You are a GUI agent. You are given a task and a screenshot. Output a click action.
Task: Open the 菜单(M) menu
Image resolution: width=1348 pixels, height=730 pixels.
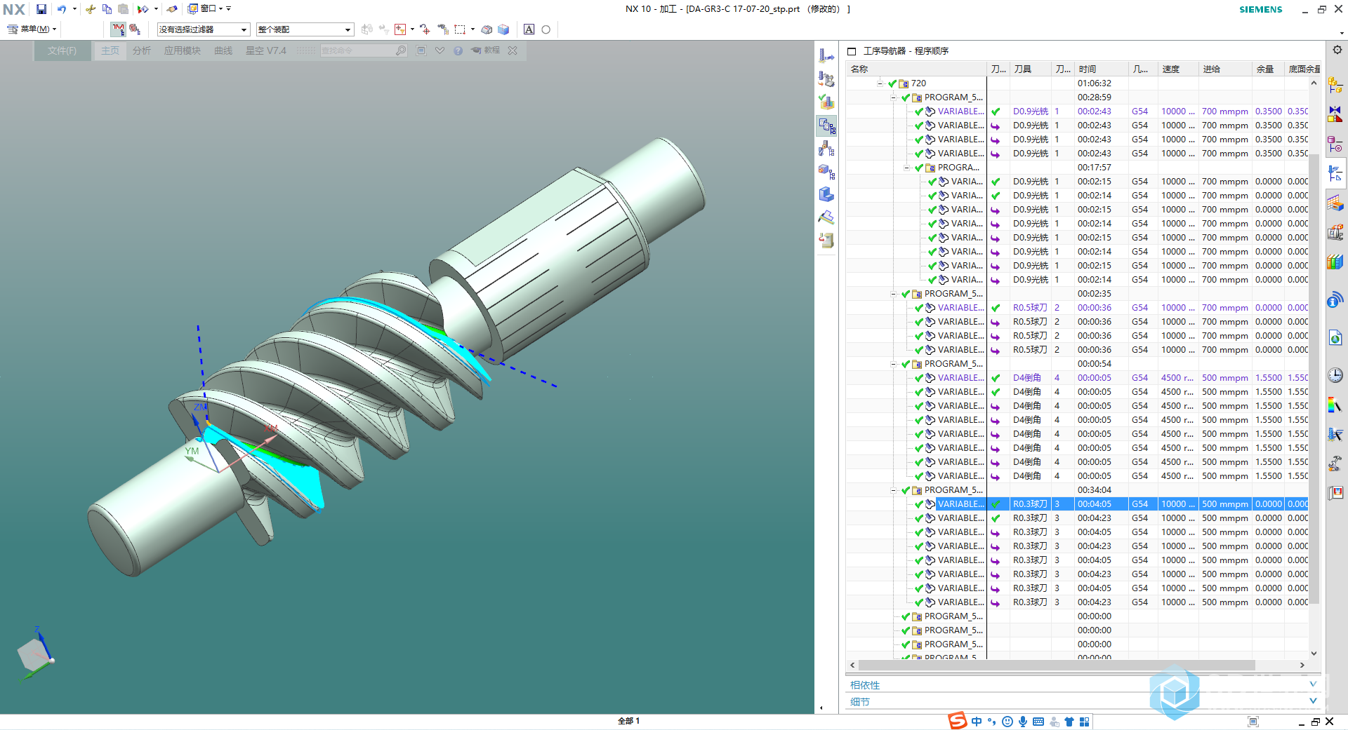click(32, 29)
